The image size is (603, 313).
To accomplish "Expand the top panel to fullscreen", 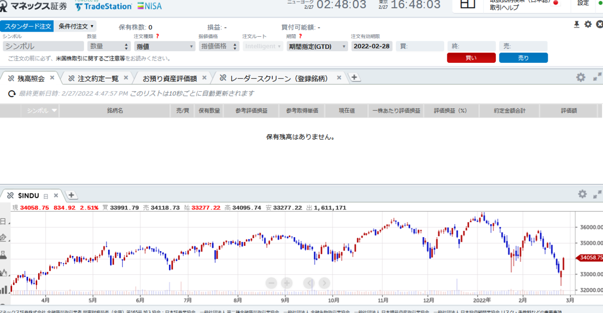I will pos(597,77).
